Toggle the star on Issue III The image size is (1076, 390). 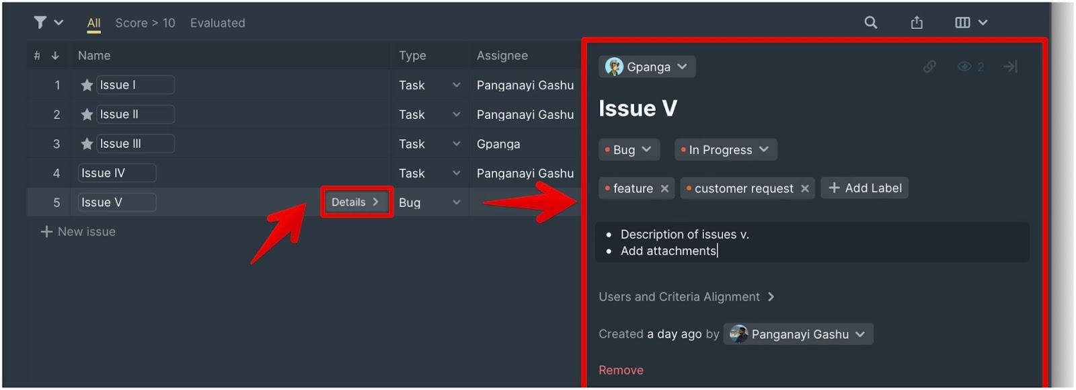[x=87, y=143]
